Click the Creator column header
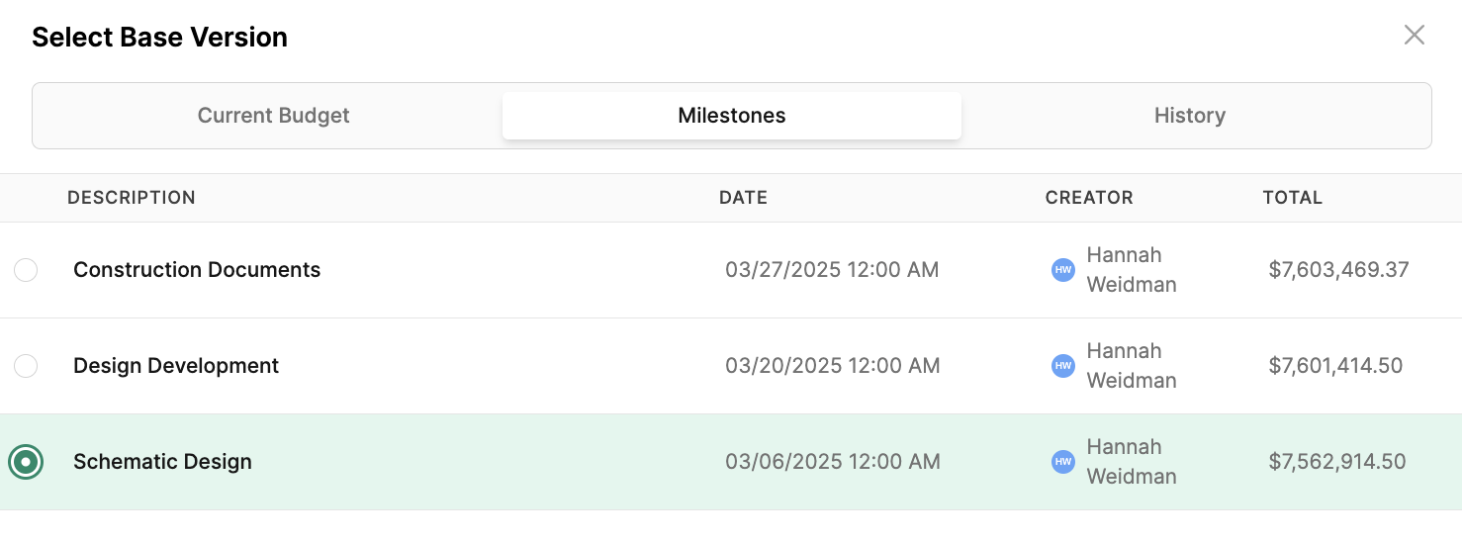Screen dimensions: 1462x543 click(1089, 198)
